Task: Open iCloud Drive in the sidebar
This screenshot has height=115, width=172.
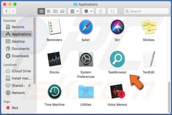Action: pyautogui.click(x=17, y=71)
